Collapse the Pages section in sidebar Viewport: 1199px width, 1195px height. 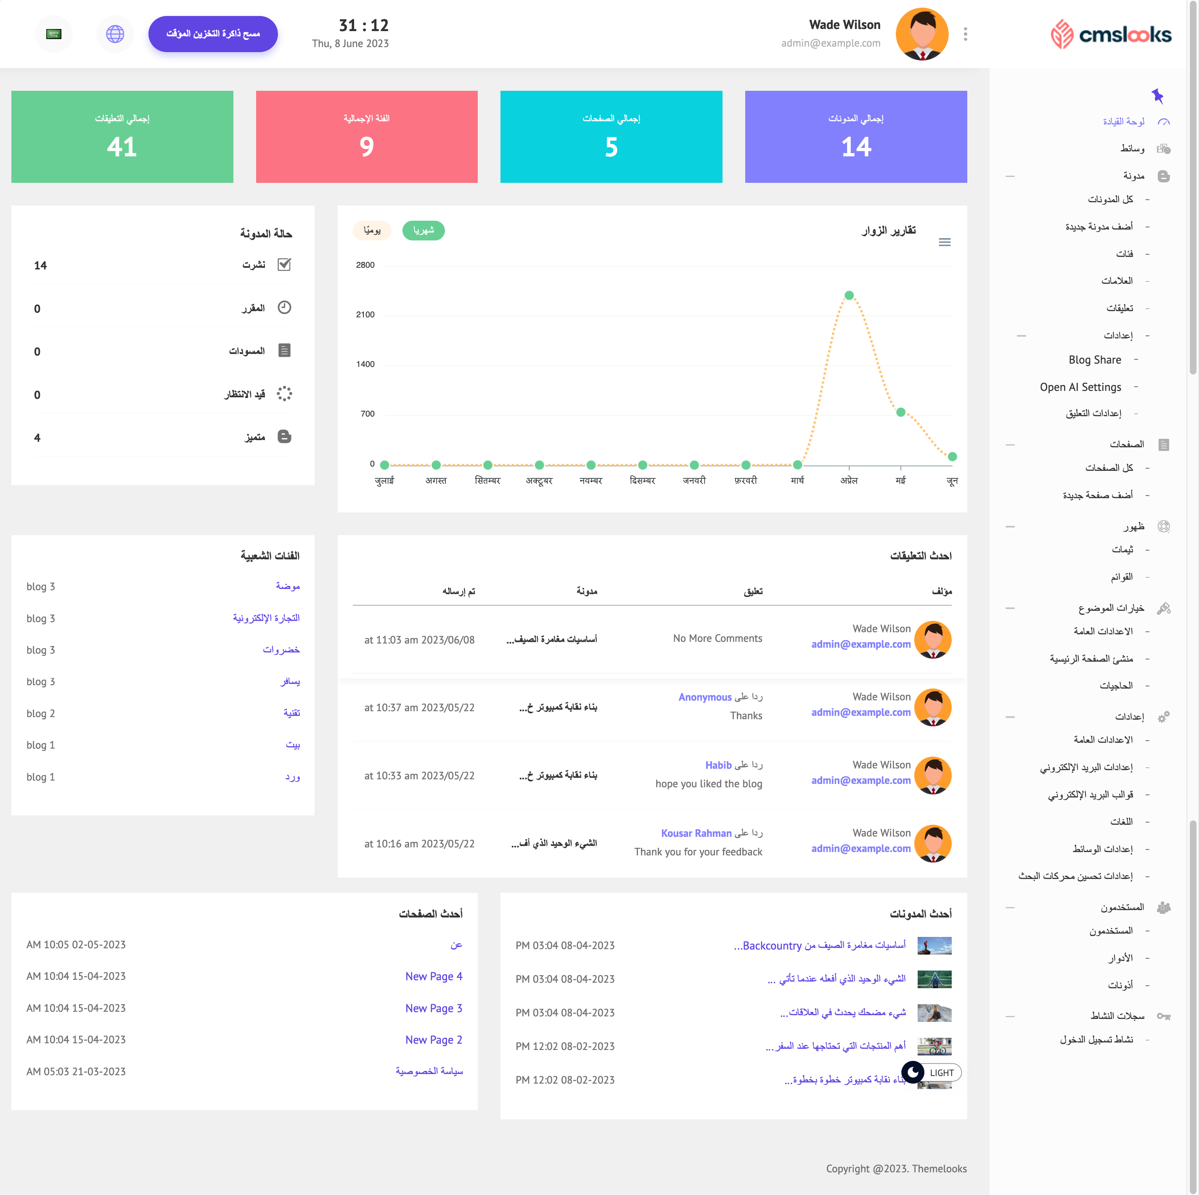coord(1010,444)
